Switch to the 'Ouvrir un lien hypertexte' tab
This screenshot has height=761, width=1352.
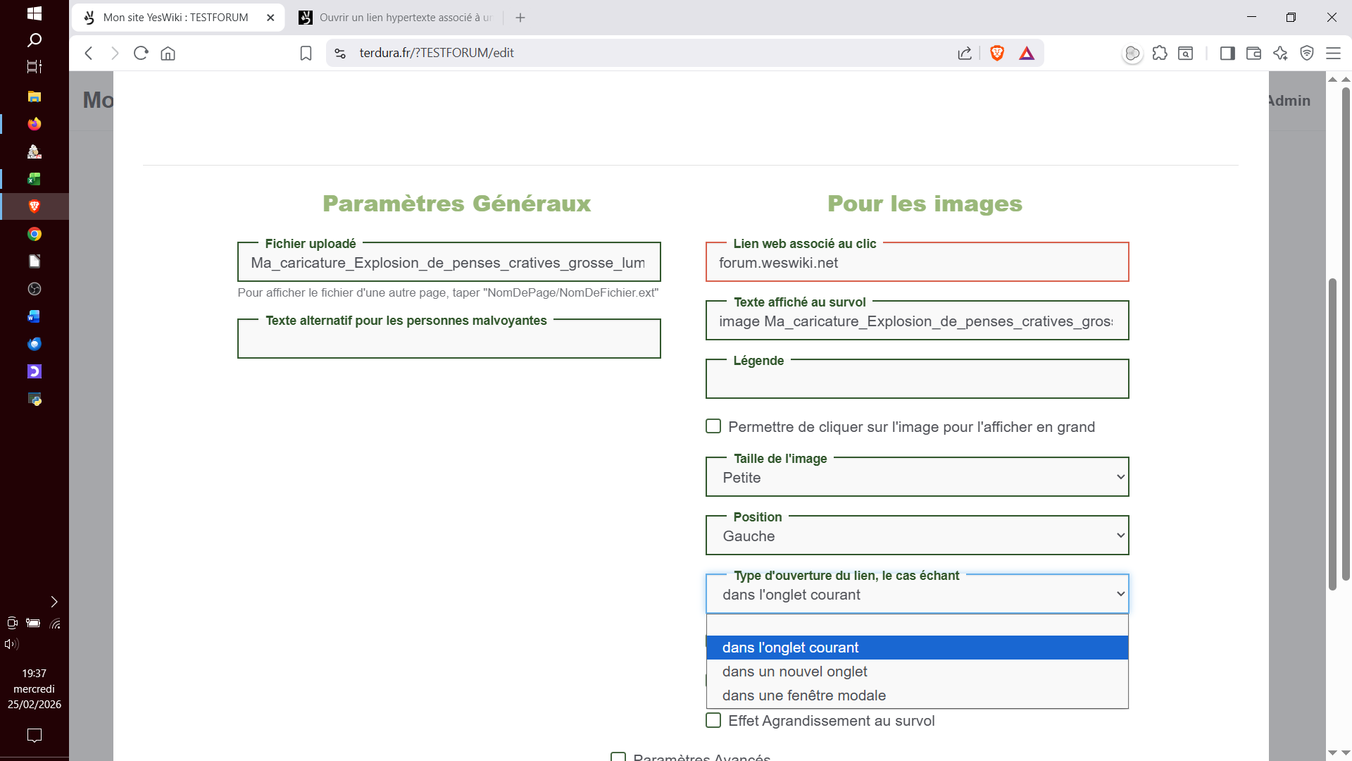point(398,18)
